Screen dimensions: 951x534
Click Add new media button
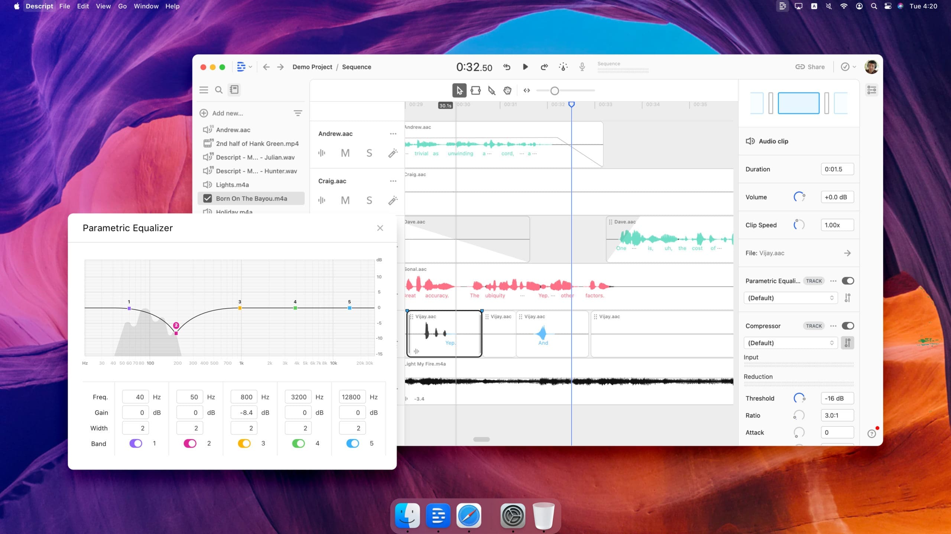[x=221, y=113]
